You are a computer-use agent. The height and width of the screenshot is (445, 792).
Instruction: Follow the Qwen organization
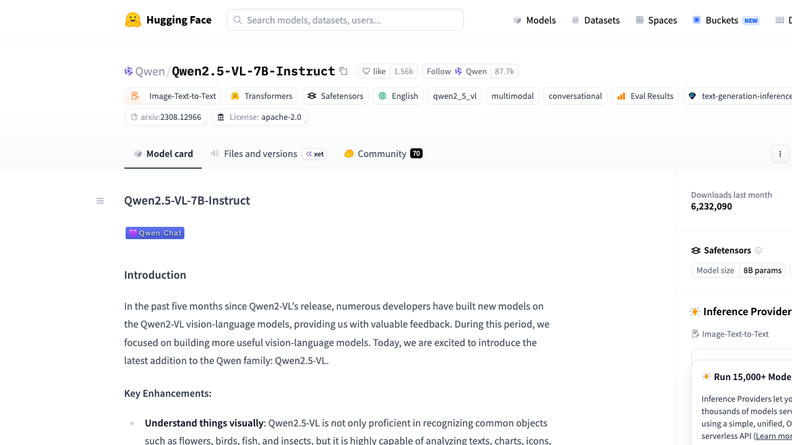(457, 71)
